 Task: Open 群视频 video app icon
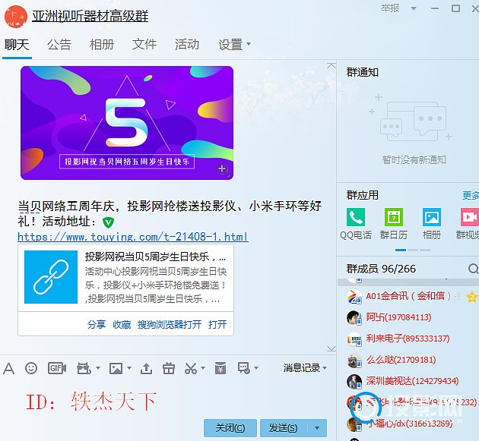(x=470, y=217)
